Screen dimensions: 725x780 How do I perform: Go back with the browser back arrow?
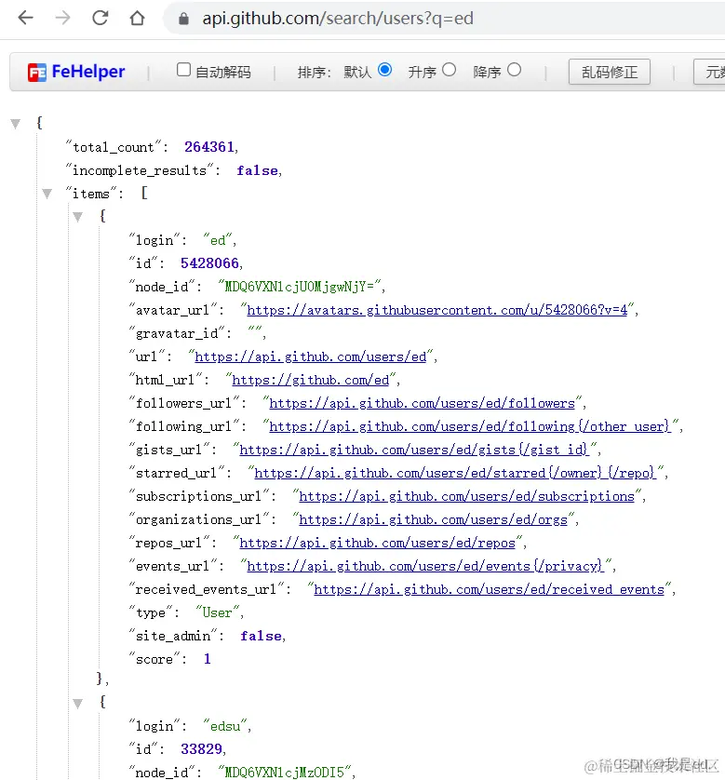tap(25, 18)
